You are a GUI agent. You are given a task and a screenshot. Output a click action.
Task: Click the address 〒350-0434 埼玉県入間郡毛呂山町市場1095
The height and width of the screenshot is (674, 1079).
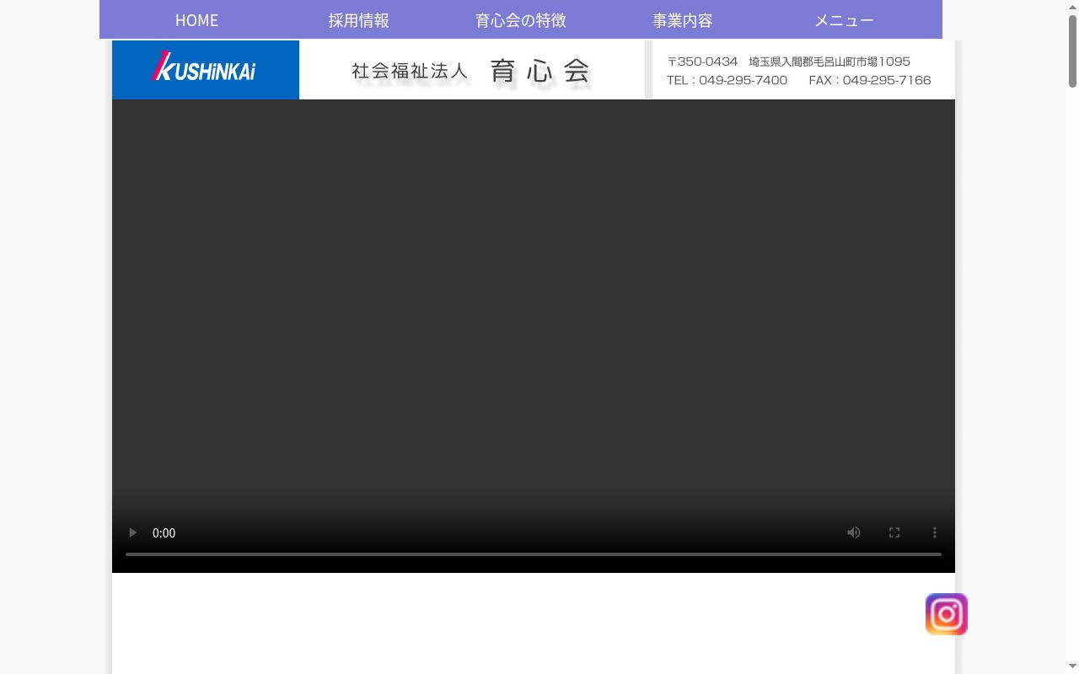pos(789,62)
